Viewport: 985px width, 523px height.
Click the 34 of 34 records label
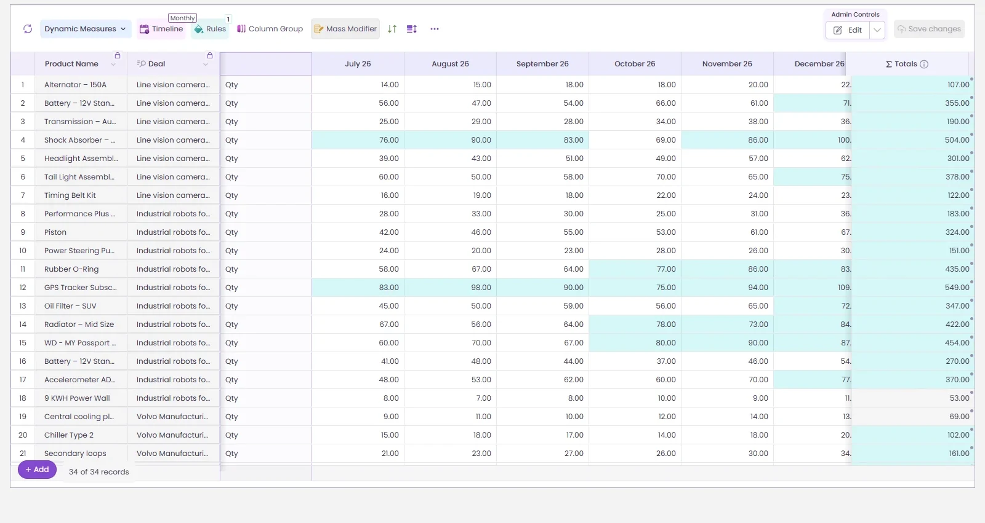[x=99, y=472]
